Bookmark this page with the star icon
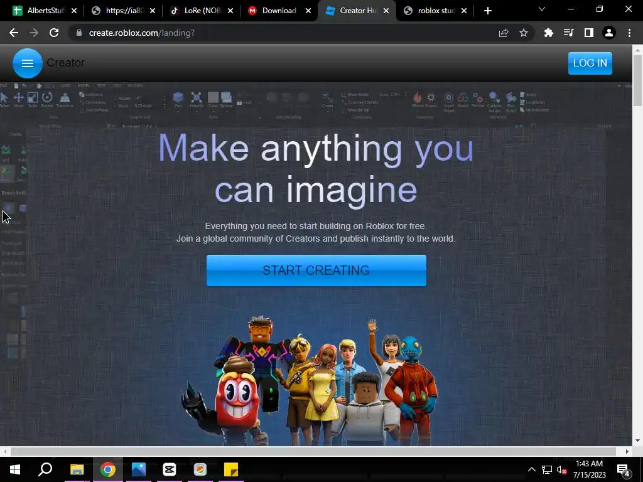The height and width of the screenshot is (482, 643). tap(523, 33)
